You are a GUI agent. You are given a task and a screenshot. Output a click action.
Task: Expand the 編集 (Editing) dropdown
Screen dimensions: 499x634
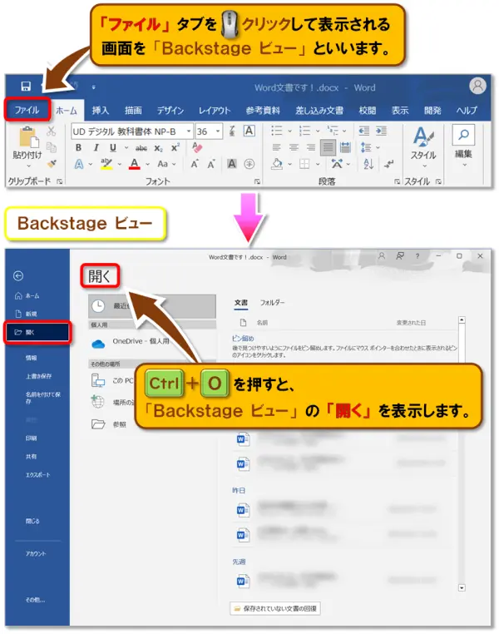(x=464, y=165)
